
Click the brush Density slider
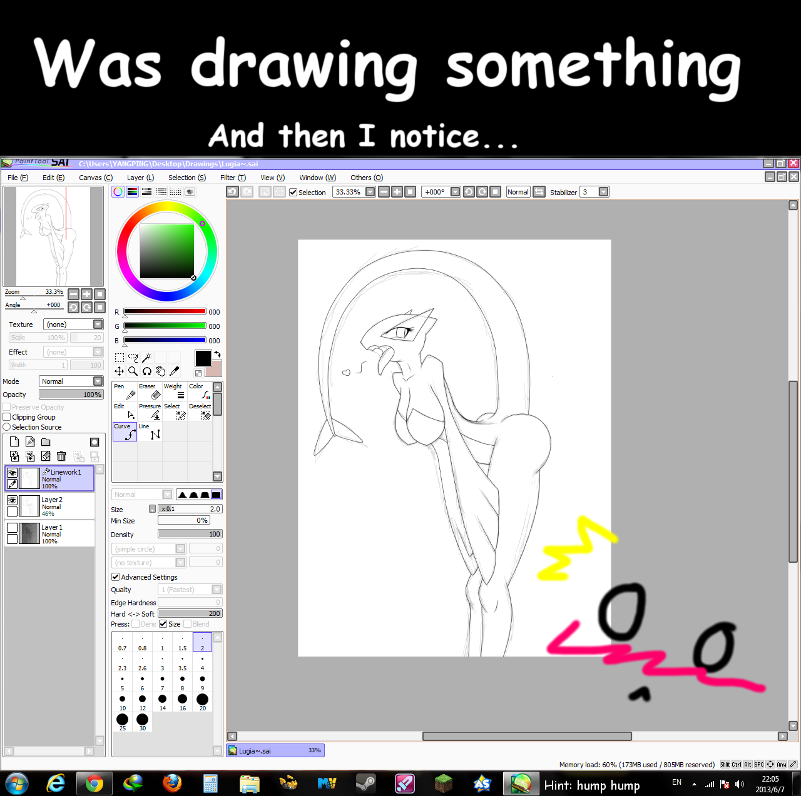190,534
